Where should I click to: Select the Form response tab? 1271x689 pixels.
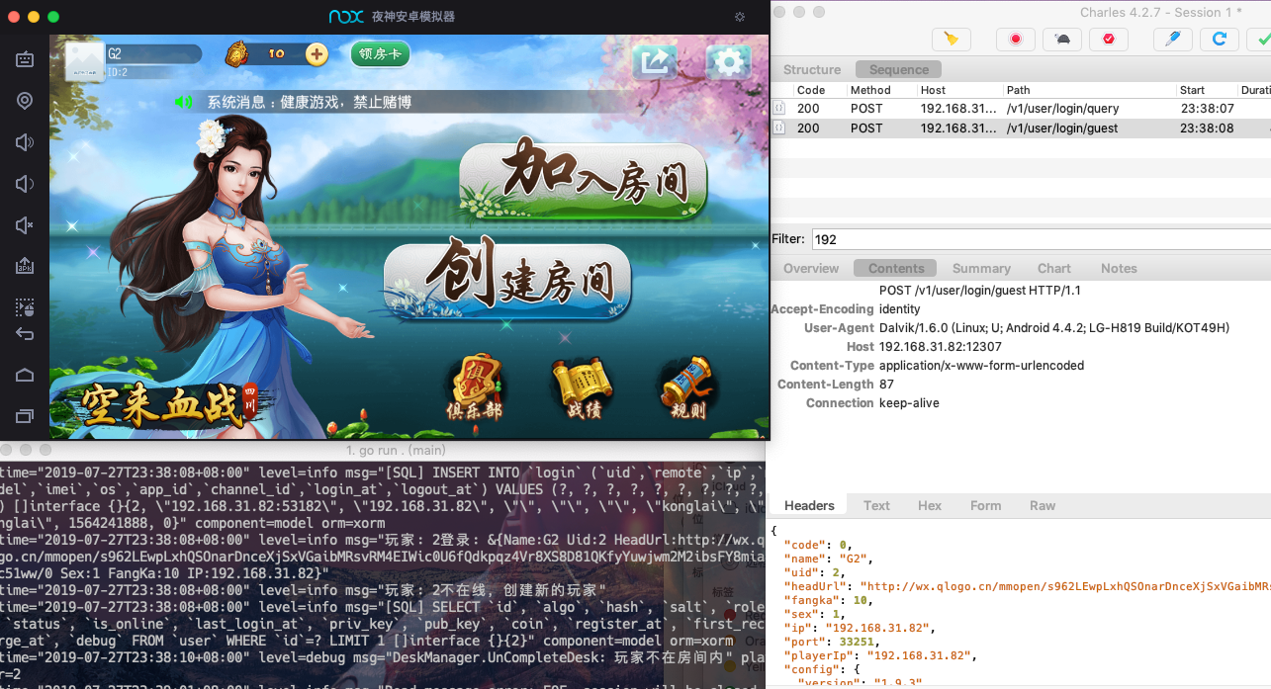coord(985,505)
